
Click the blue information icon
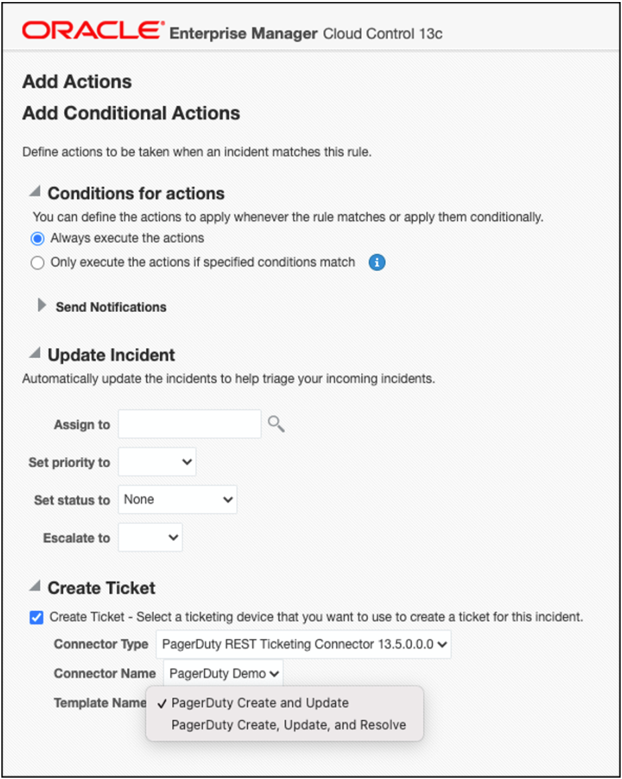(377, 262)
